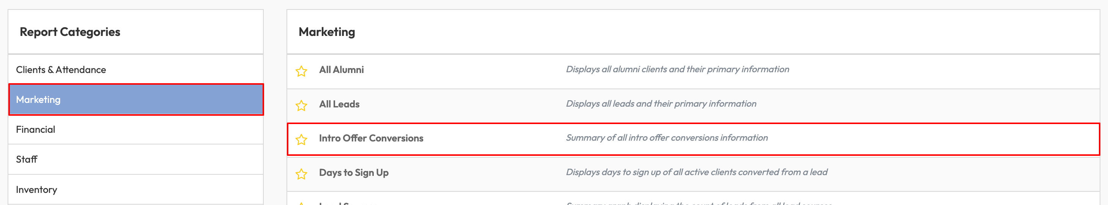Screen dimensions: 1108x205
Task: Favorite the All Alumni report star
Action: [301, 71]
